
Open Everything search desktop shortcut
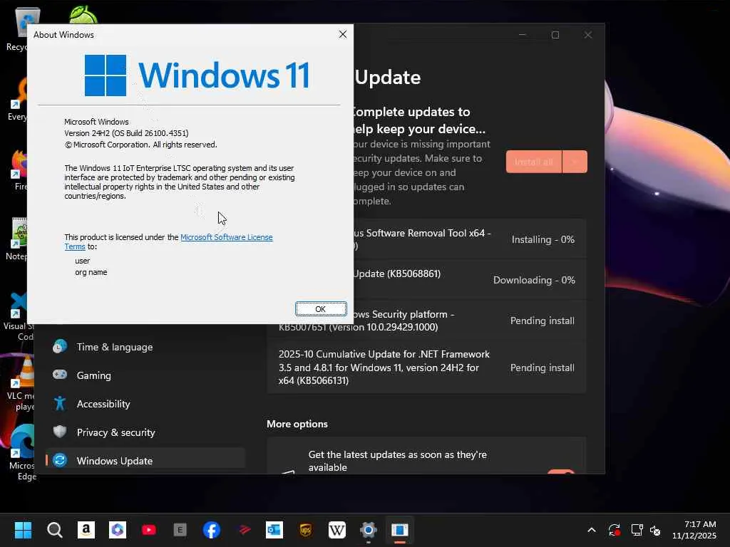pos(18,100)
